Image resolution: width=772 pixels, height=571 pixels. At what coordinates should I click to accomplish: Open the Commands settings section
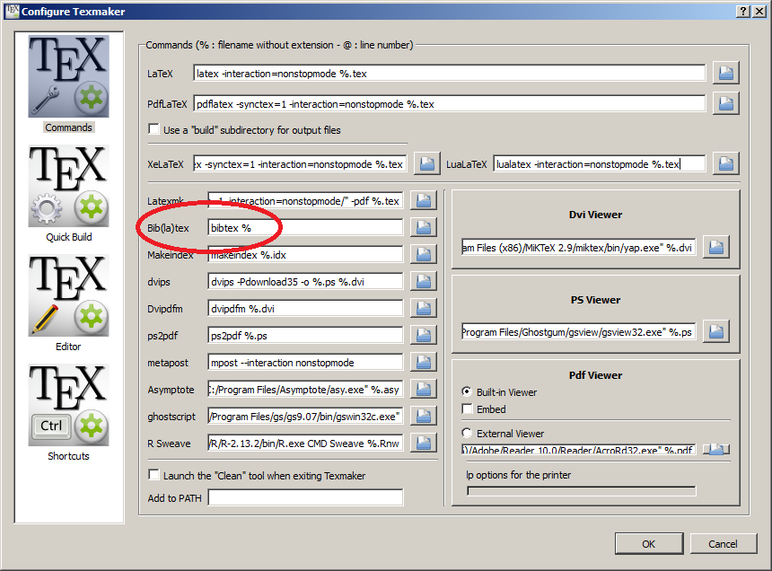pyautogui.click(x=68, y=76)
